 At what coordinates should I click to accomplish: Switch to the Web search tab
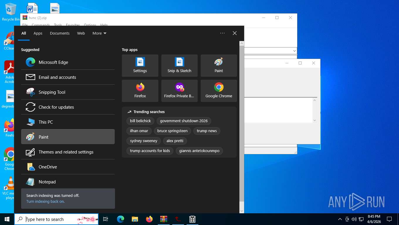(81, 33)
